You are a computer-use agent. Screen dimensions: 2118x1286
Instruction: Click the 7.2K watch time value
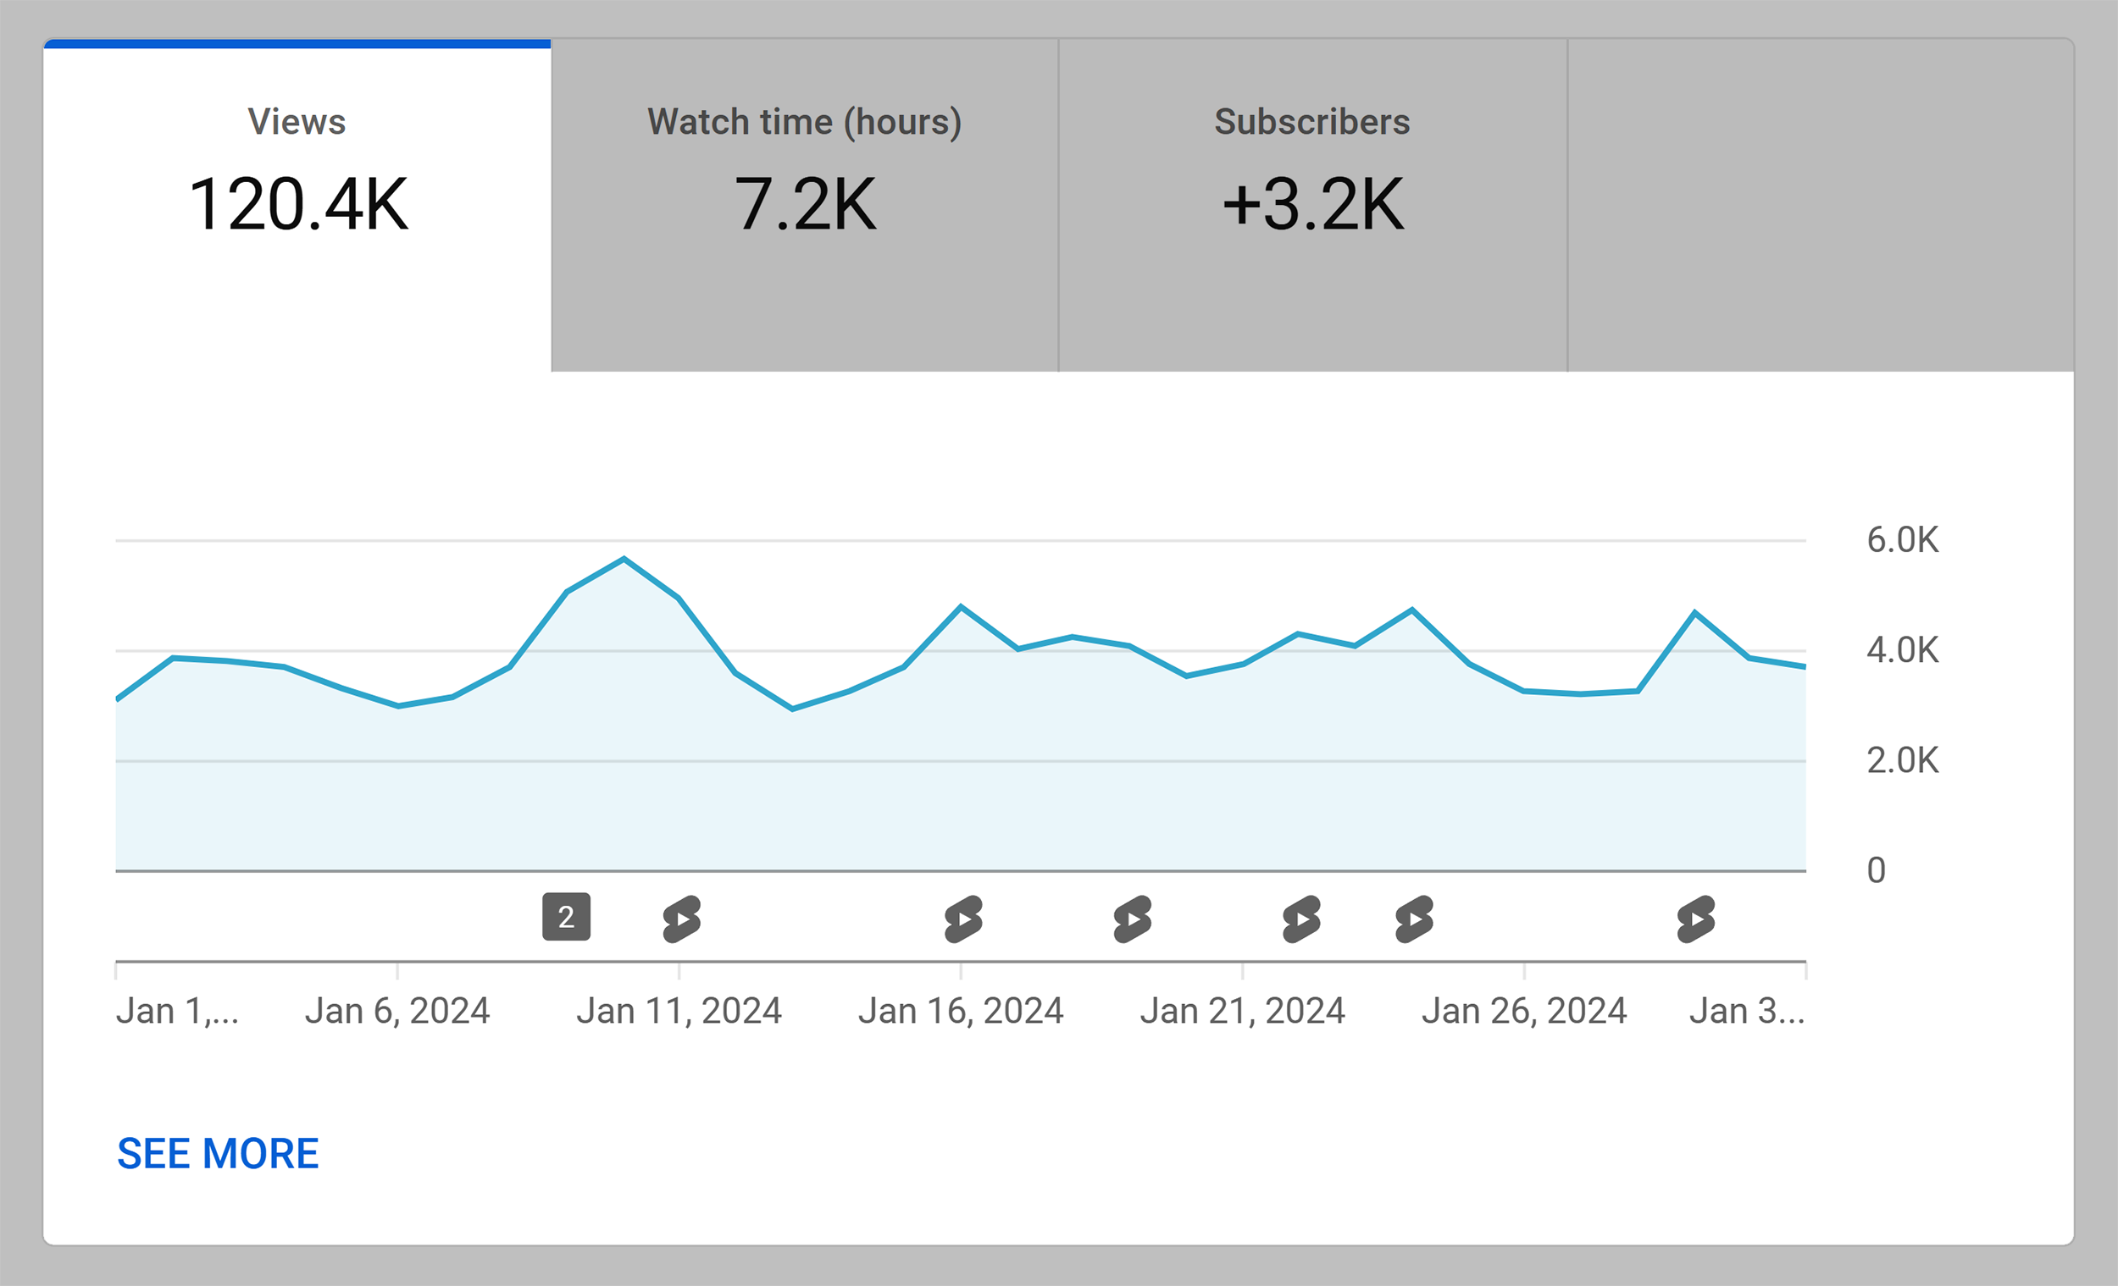click(806, 204)
